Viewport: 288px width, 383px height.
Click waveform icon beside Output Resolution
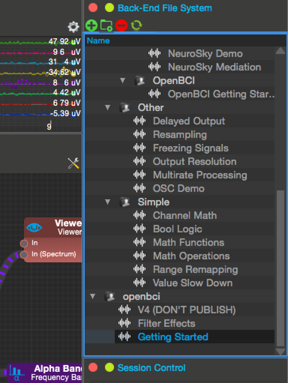click(x=139, y=161)
